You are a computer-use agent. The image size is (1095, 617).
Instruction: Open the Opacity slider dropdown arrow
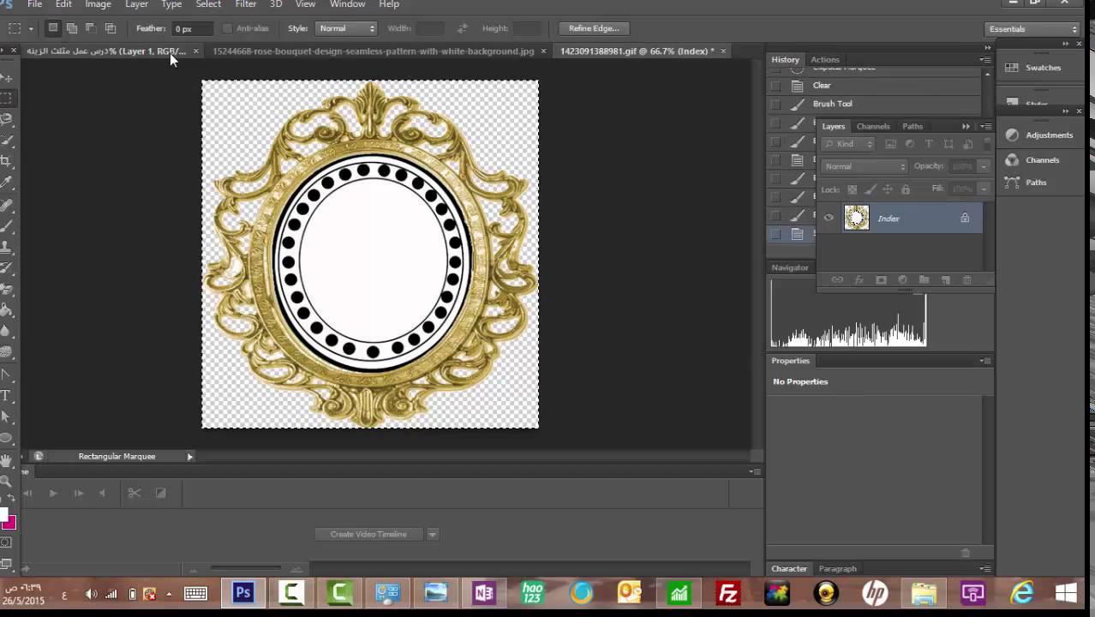coord(984,166)
